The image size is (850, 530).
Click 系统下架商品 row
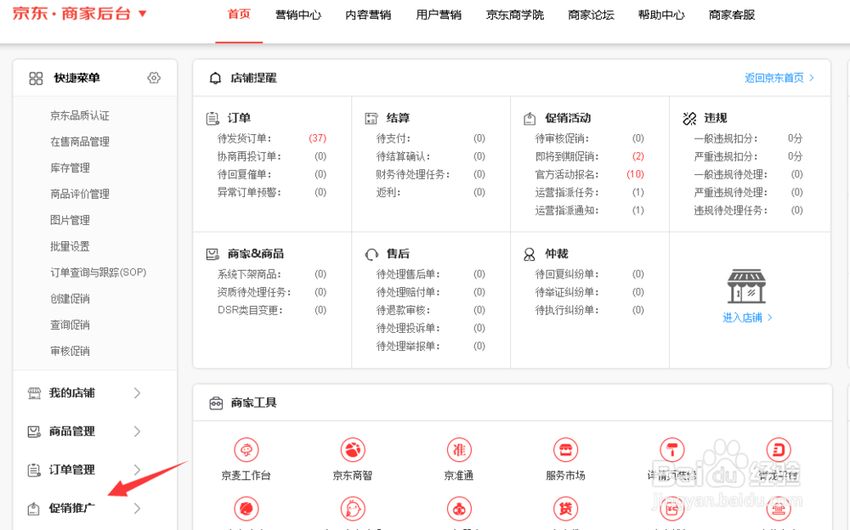[272, 274]
